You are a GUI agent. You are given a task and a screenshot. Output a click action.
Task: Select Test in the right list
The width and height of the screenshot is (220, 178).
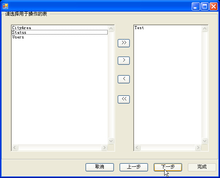coord(168,28)
